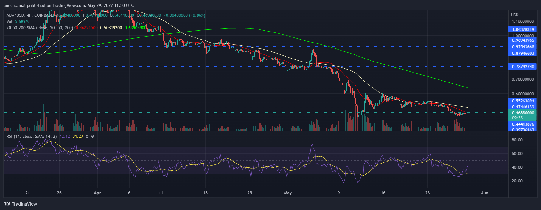Click the 0.96943965 price level label
The width and height of the screenshot is (541, 210).
coord(523,40)
